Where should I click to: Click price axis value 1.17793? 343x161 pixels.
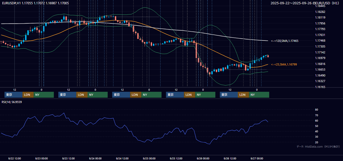[320, 29]
